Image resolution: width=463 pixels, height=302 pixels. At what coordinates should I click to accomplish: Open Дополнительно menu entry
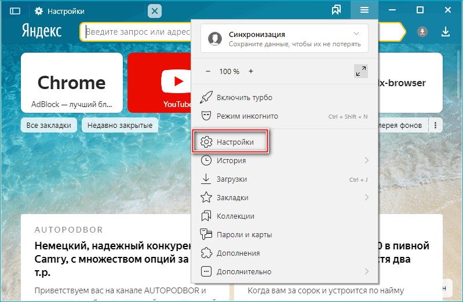[x=285, y=271]
